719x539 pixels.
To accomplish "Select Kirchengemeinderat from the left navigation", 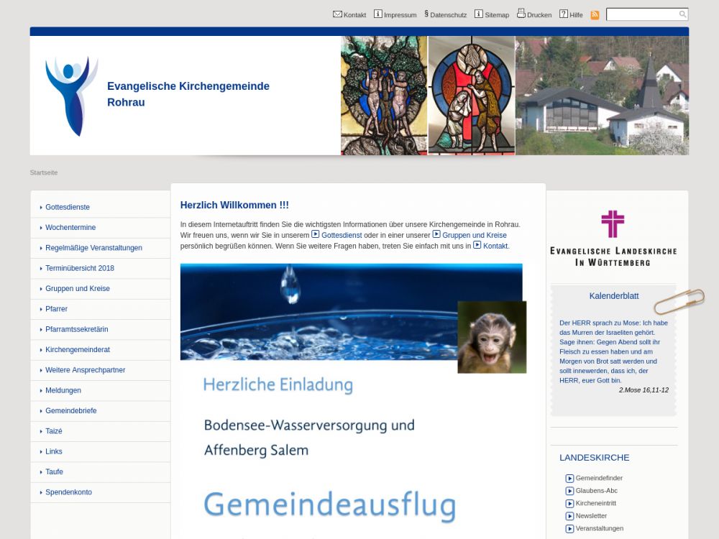I will point(78,350).
